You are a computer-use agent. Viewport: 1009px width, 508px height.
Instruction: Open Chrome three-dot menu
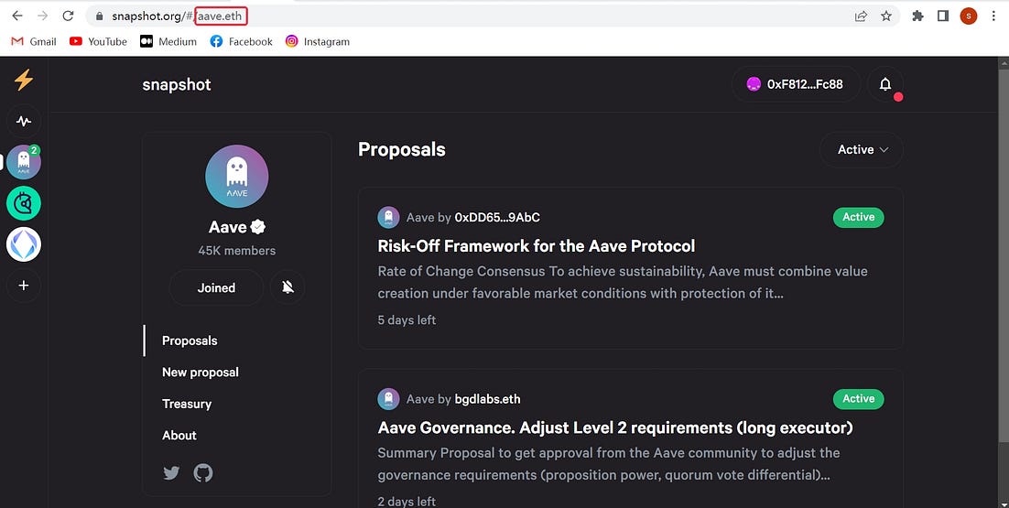coord(993,16)
